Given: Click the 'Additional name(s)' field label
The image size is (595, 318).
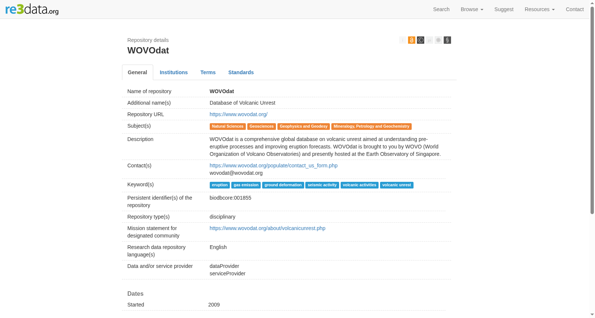Looking at the screenshot, I should click(149, 103).
